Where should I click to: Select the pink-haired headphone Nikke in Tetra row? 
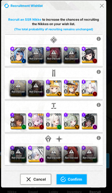click(x=36, y=121)
